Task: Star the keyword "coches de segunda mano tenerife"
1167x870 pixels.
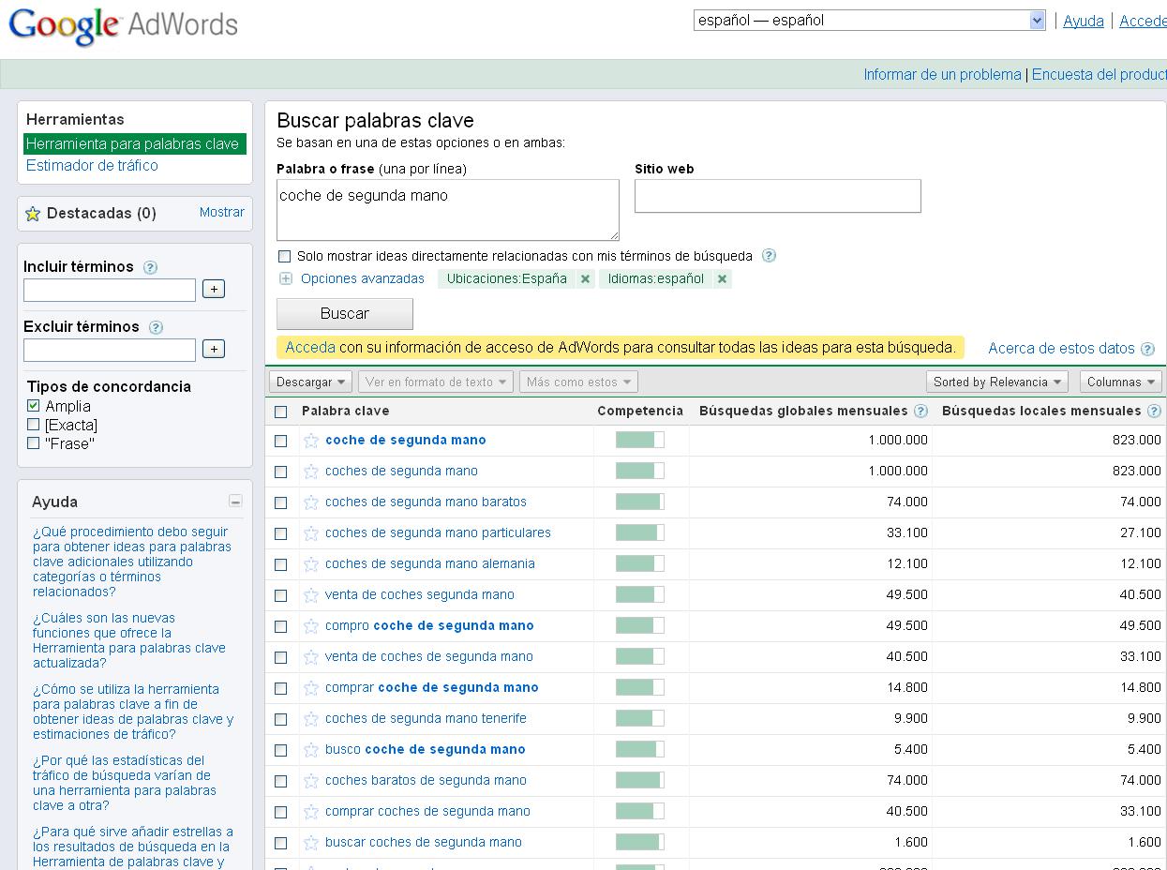Action: pos(311,719)
